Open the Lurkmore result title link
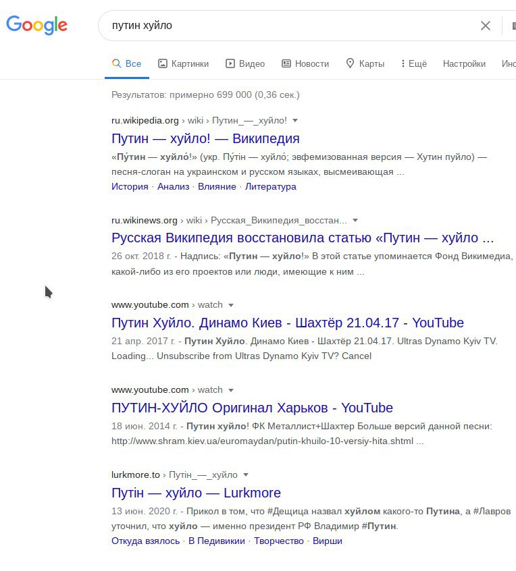This screenshot has height=571, width=516. click(x=196, y=493)
